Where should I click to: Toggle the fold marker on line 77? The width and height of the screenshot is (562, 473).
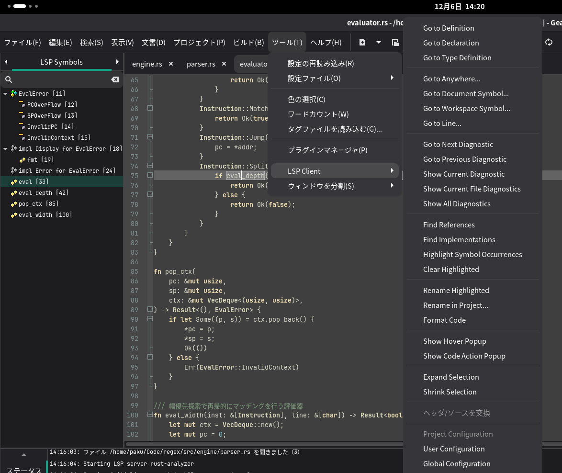tap(150, 195)
